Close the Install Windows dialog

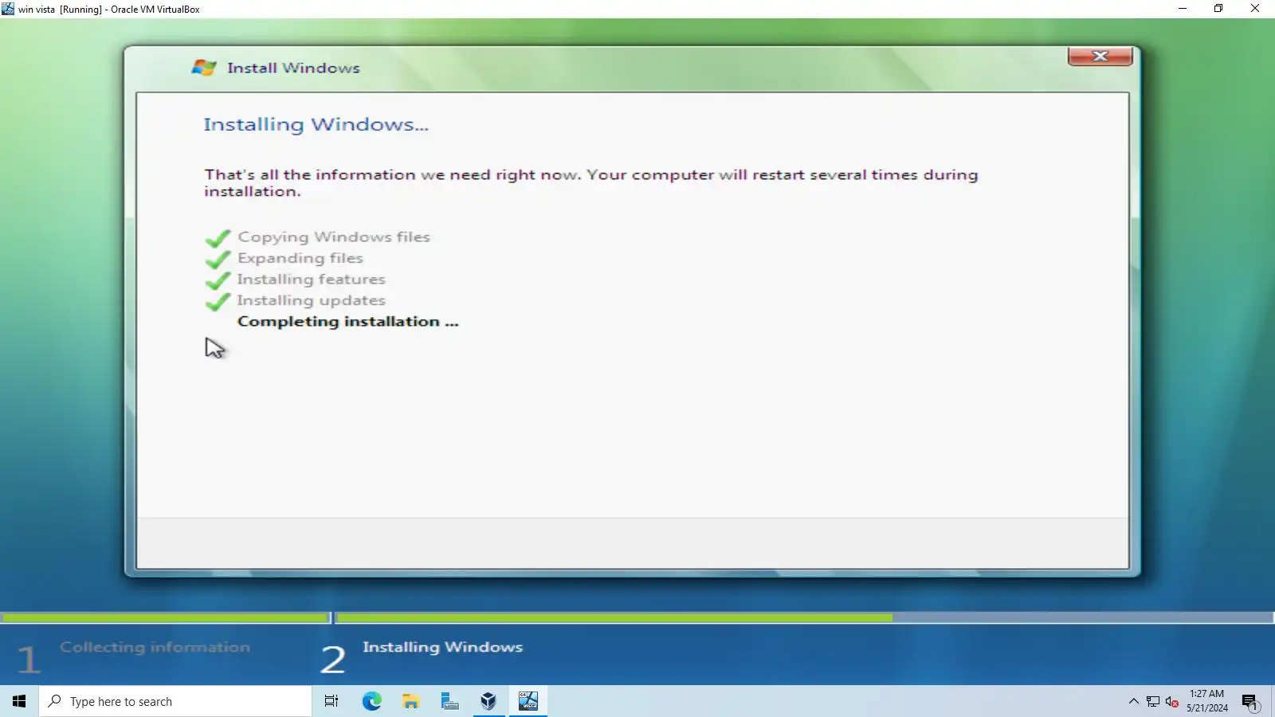tap(1100, 57)
